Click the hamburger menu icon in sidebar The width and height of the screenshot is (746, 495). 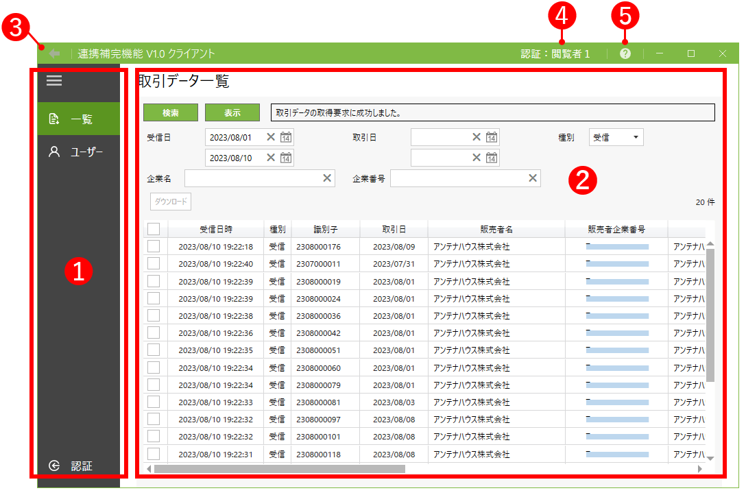point(54,81)
